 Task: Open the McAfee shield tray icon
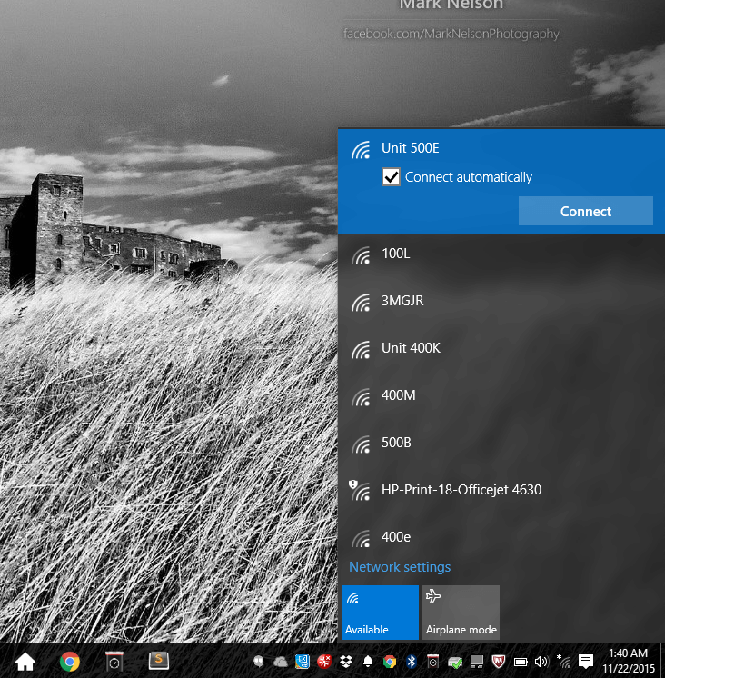click(x=498, y=662)
